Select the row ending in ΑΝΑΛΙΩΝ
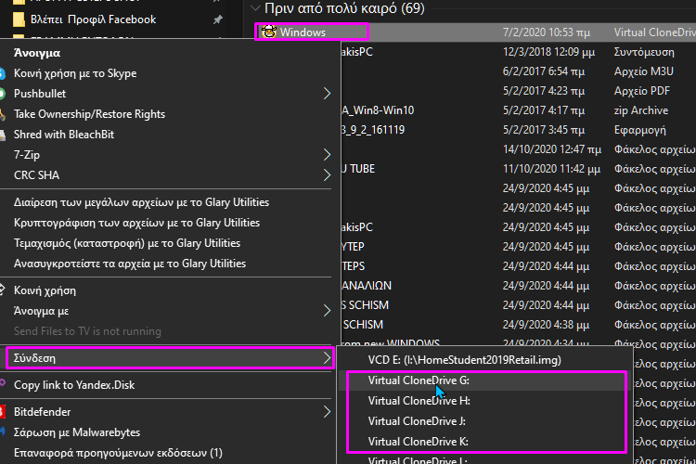 click(519, 286)
